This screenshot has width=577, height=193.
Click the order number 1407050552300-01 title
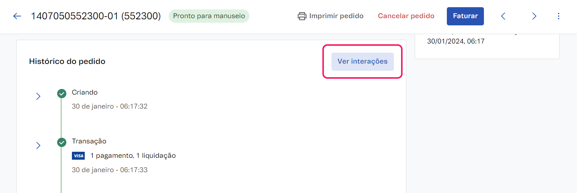tap(96, 16)
